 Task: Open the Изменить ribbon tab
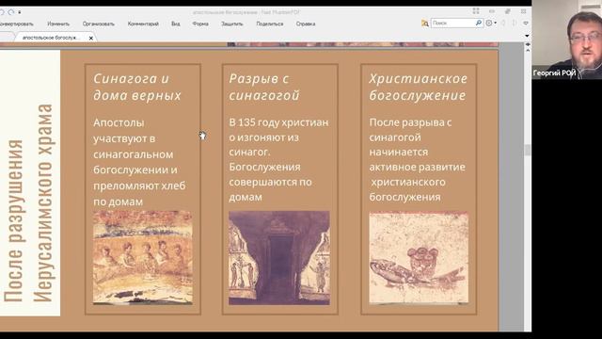tap(58, 24)
